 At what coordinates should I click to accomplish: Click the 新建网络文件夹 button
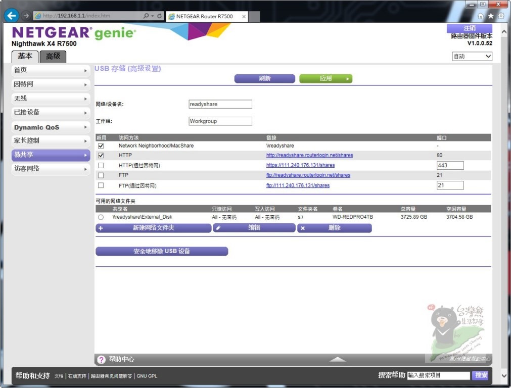154,228
